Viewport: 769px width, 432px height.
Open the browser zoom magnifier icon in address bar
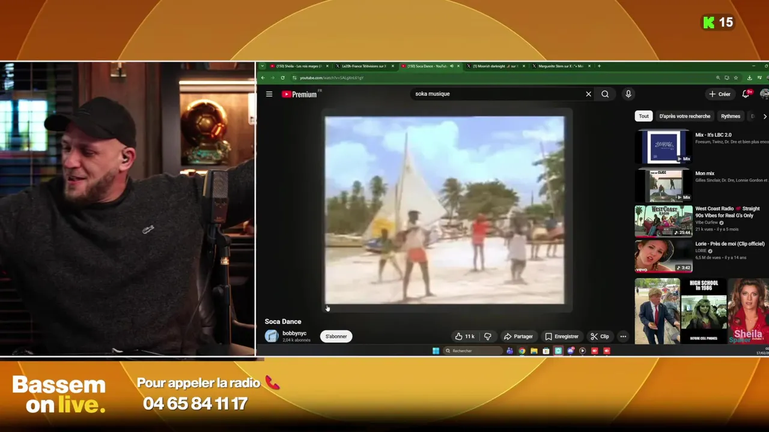pyautogui.click(x=718, y=78)
